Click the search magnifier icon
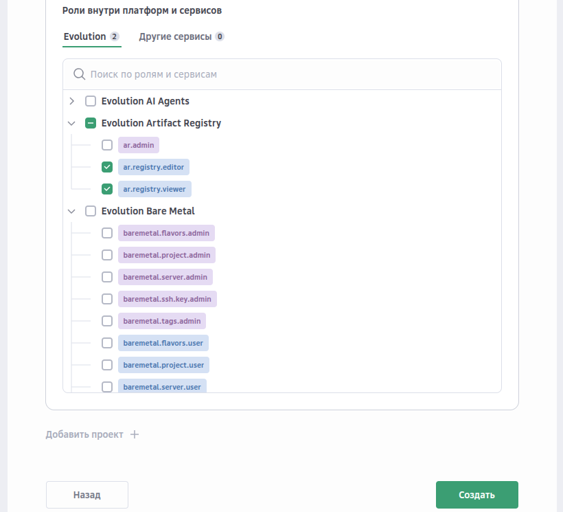The image size is (563, 512). pyautogui.click(x=80, y=74)
